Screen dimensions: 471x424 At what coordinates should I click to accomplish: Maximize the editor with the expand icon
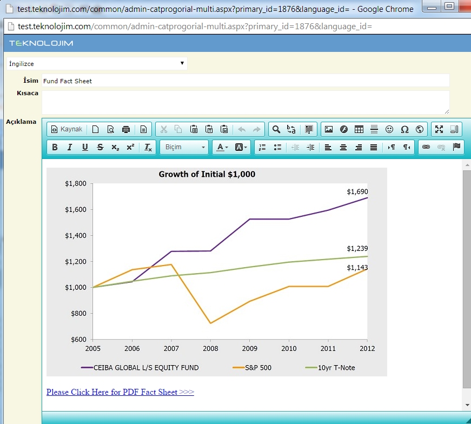pos(439,129)
